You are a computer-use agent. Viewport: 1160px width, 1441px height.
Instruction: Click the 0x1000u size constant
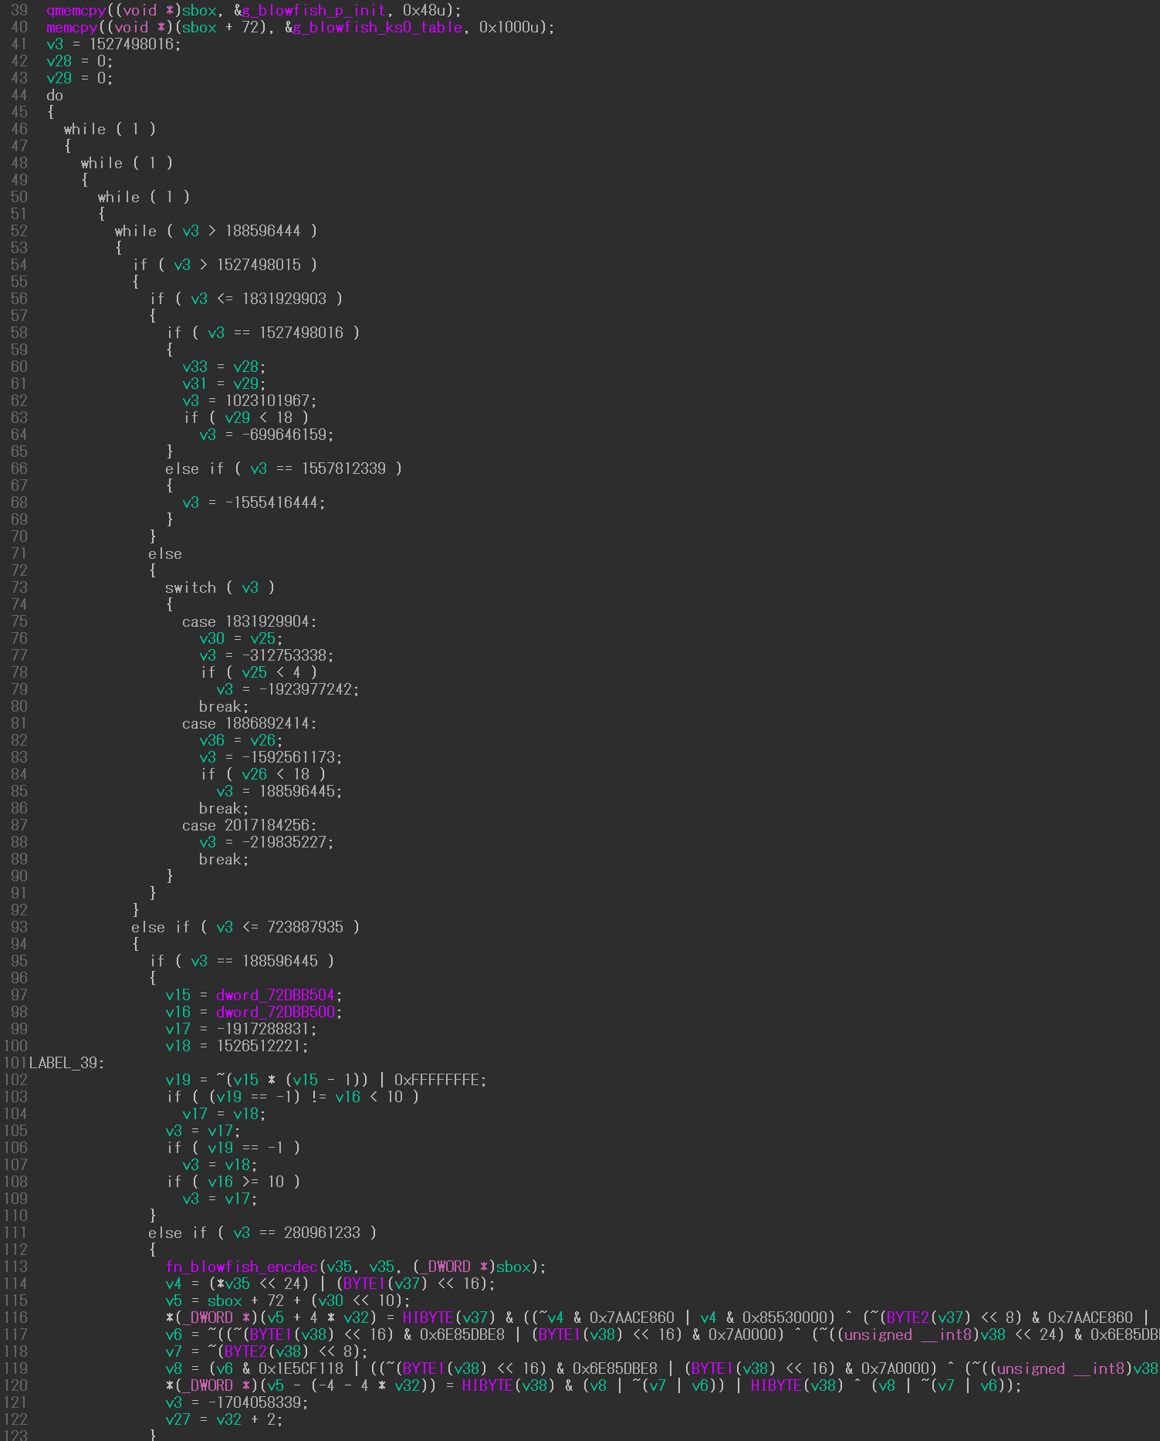pos(512,27)
